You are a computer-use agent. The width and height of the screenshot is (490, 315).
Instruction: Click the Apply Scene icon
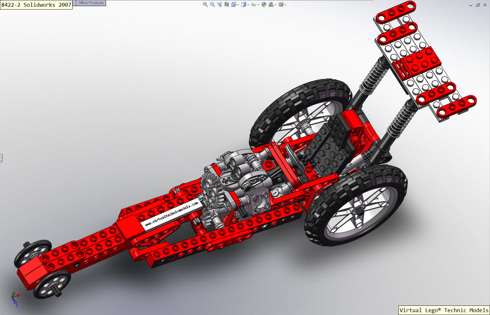point(271,4)
